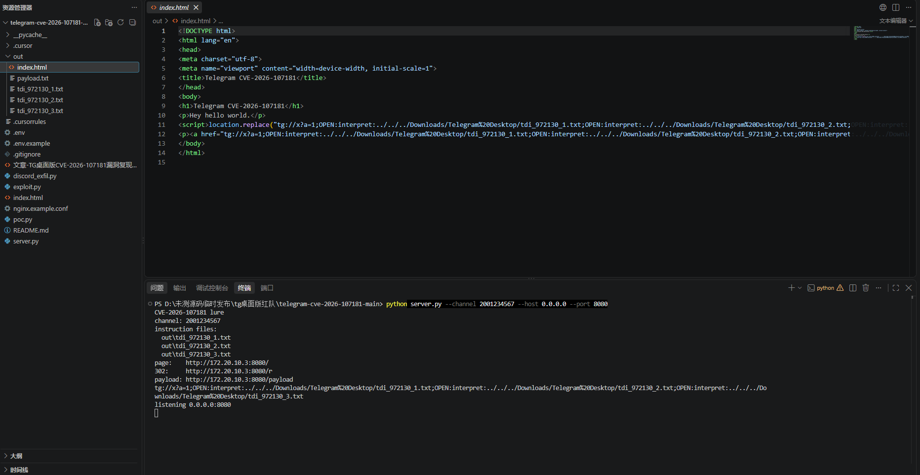
Task: Switch to the 问题 problems tab
Action: (x=157, y=288)
